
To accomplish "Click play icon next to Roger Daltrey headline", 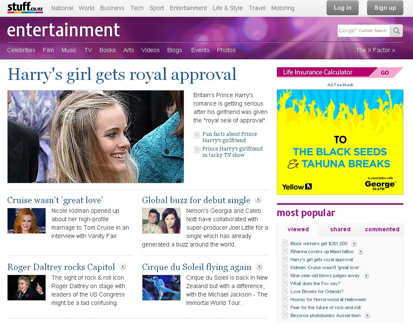I will [123, 267].
